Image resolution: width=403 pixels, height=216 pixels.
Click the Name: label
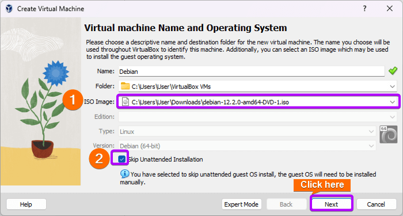(x=105, y=71)
